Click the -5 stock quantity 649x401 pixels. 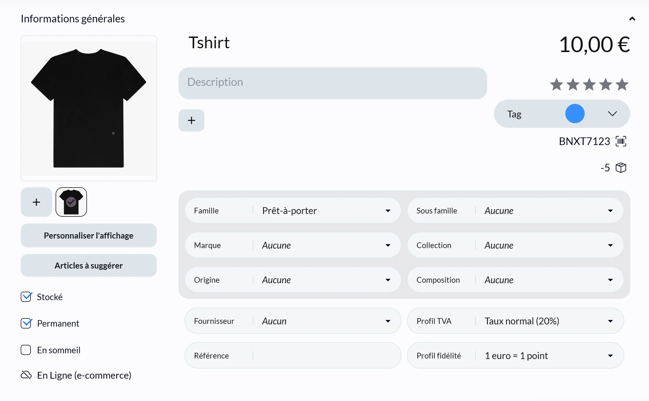[605, 168]
